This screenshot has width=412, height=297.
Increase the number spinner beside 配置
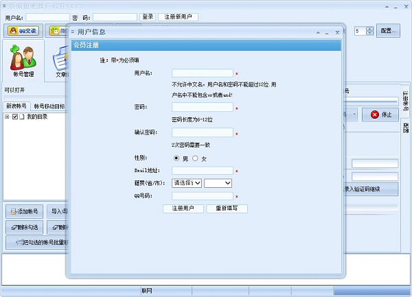[370, 28]
